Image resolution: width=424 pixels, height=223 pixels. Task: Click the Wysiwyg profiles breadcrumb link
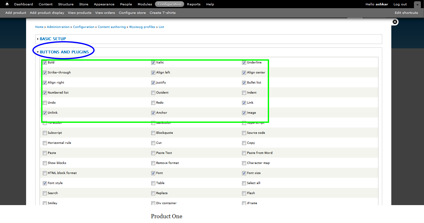(142, 27)
